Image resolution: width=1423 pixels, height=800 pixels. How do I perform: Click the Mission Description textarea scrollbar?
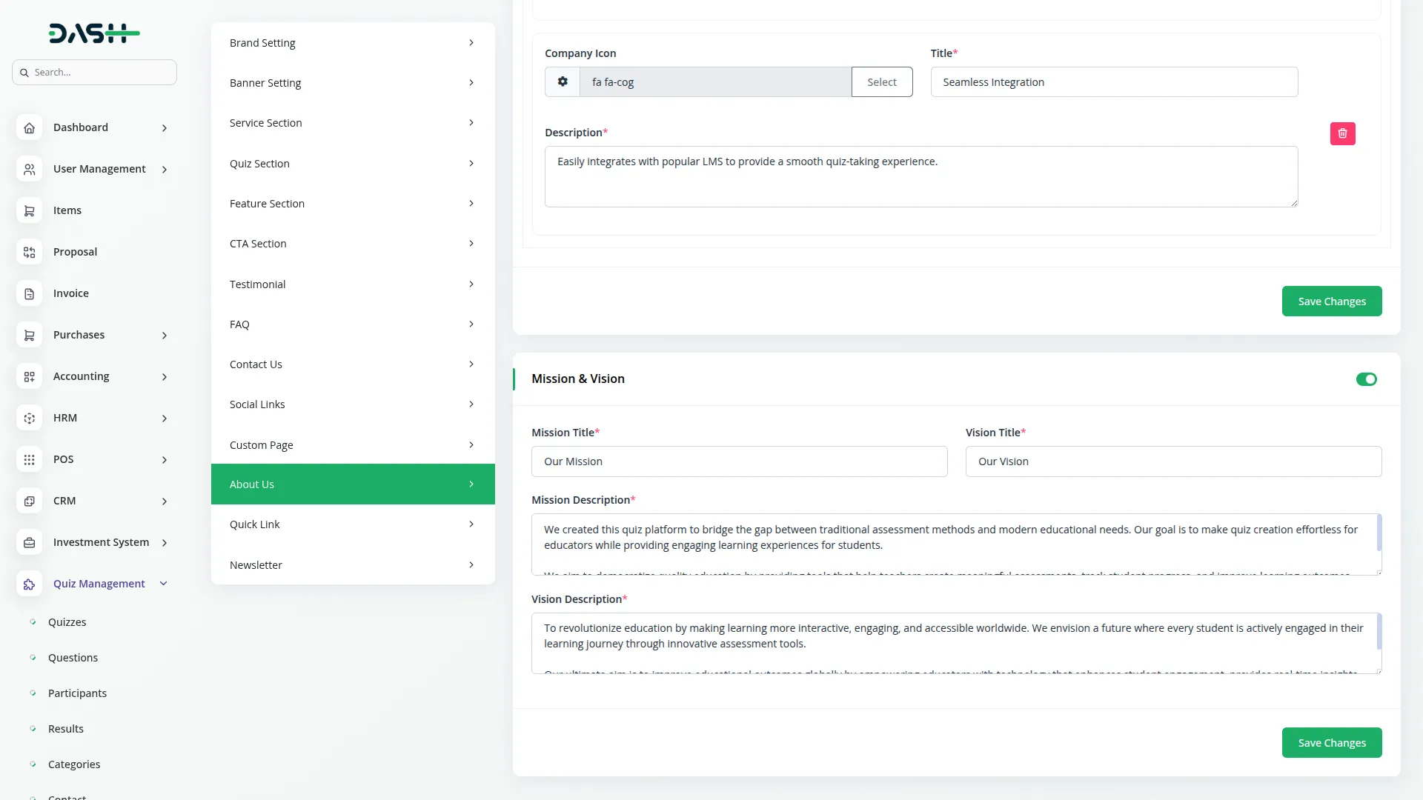coord(1379,533)
